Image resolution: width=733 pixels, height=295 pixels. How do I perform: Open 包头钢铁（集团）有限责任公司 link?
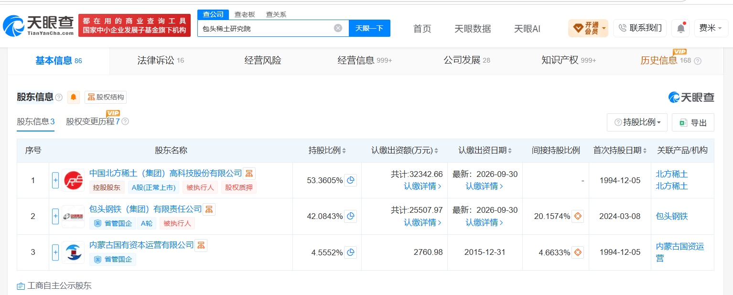146,209
